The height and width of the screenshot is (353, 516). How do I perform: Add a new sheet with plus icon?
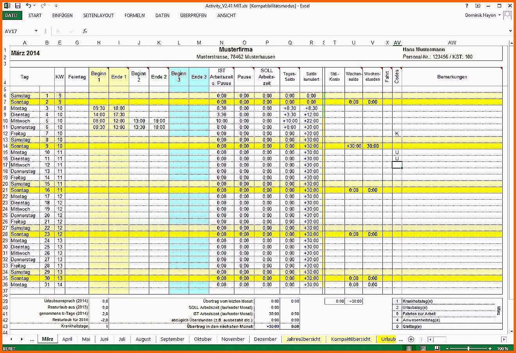(x=411, y=339)
